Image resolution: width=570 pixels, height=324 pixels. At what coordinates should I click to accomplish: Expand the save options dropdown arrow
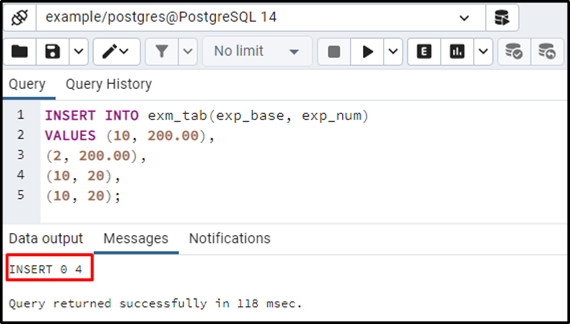point(78,51)
